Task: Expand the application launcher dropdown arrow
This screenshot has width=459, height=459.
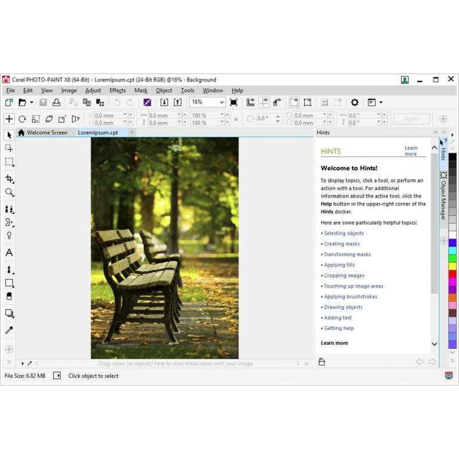Action: [381, 103]
